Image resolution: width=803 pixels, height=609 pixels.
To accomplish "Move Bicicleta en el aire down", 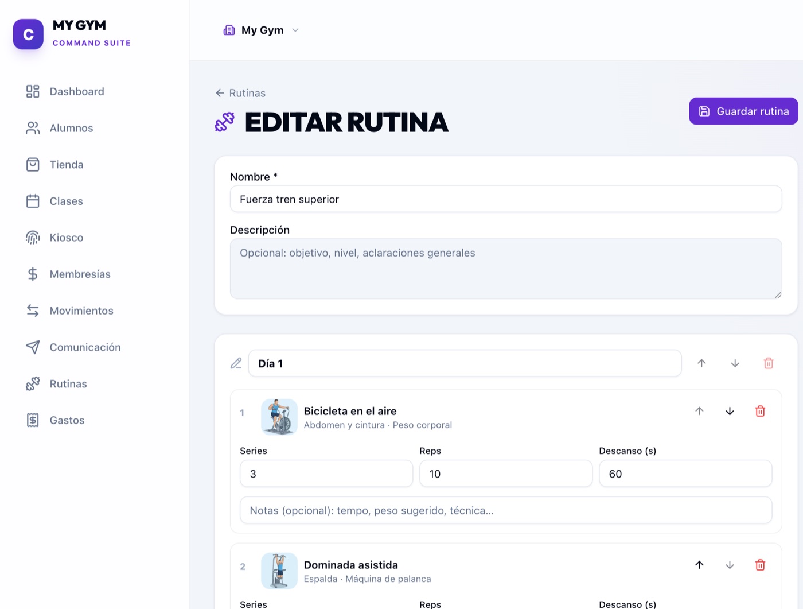I will [x=730, y=411].
